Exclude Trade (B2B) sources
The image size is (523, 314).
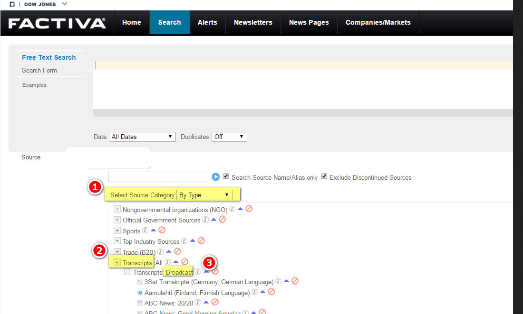[x=177, y=251]
